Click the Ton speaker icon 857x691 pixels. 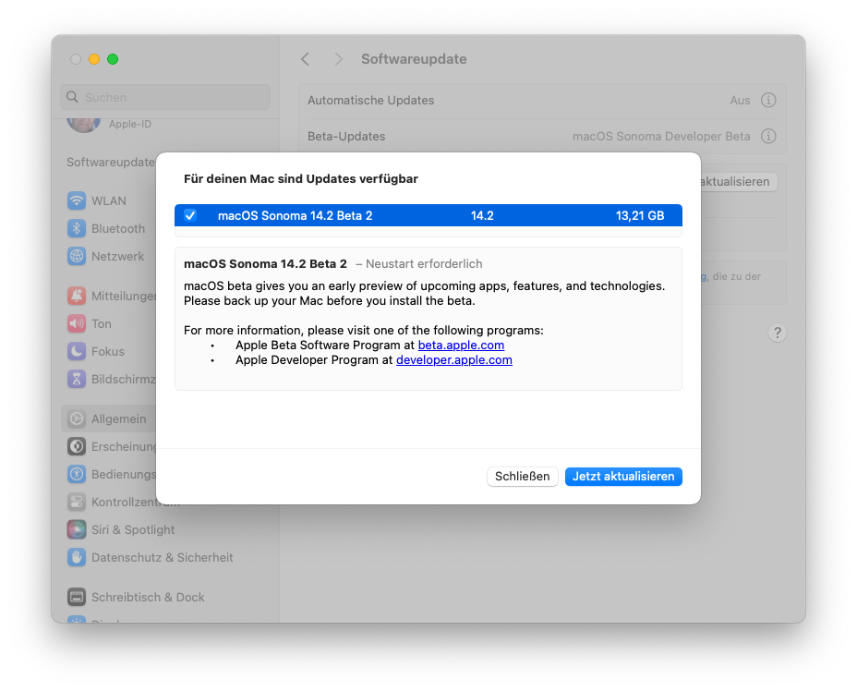tap(77, 323)
